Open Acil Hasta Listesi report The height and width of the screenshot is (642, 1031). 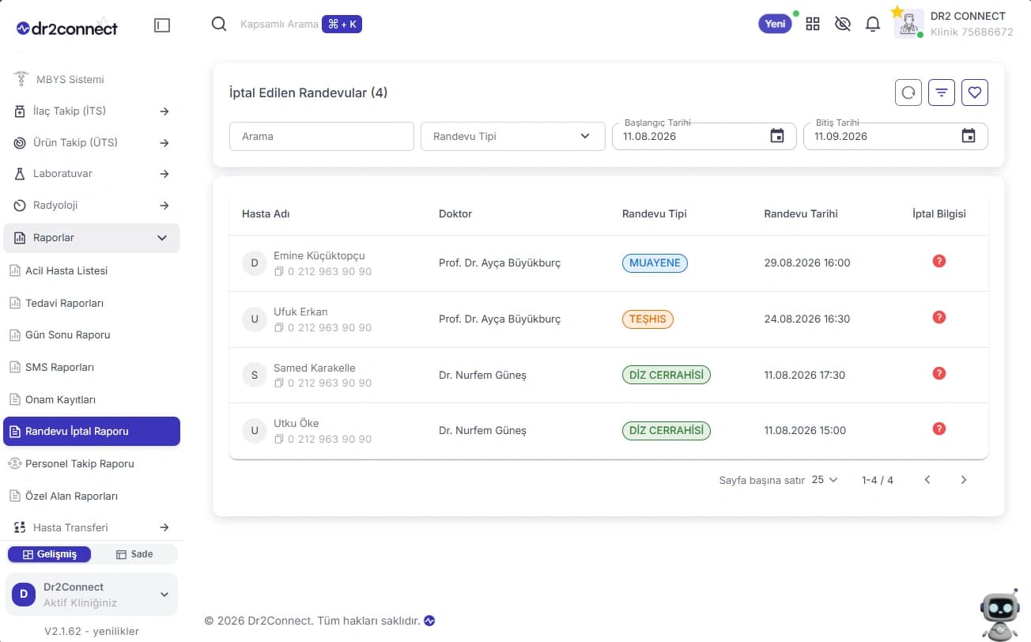pos(92,270)
